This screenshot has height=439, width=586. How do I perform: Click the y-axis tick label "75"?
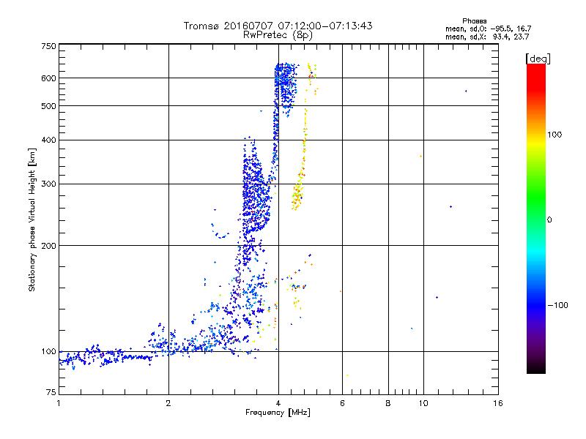tap(51, 392)
